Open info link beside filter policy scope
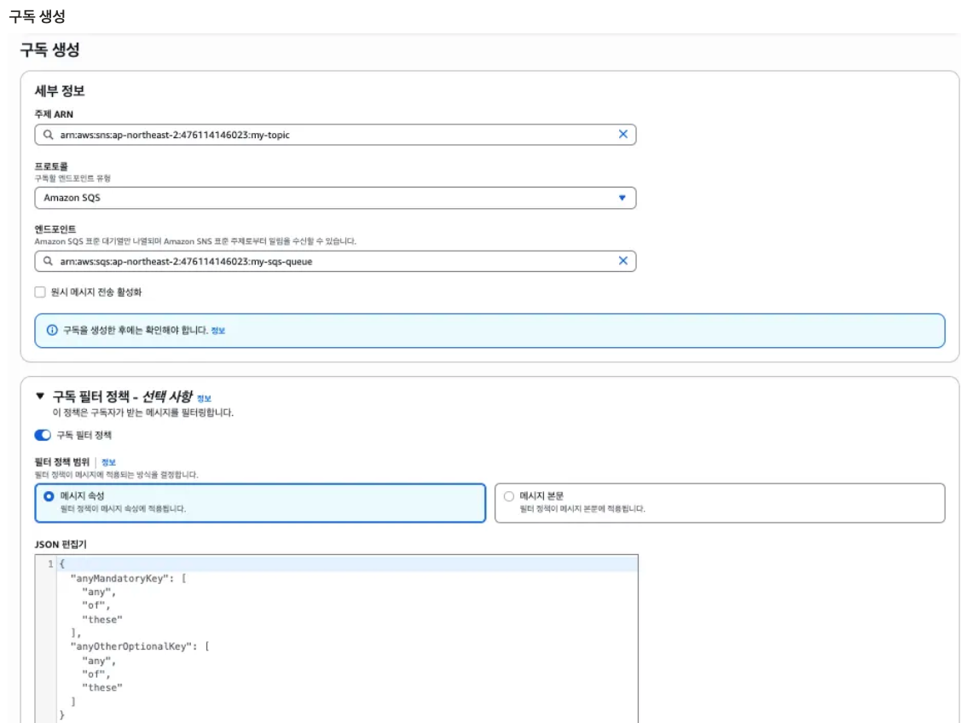 pyautogui.click(x=108, y=463)
